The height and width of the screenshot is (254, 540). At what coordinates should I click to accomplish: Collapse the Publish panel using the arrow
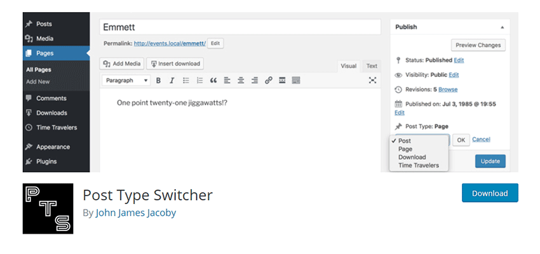point(501,28)
